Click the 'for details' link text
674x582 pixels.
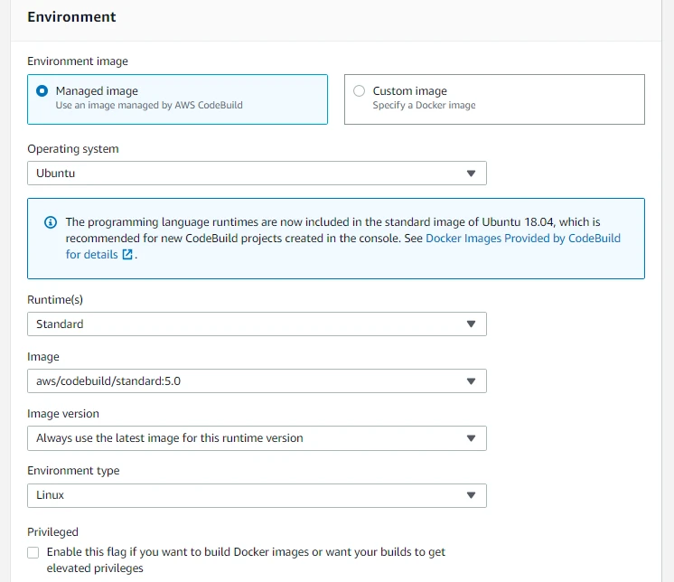pos(91,255)
